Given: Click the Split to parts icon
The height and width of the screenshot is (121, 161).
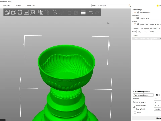Looking at the screenshot, I should (75, 12).
